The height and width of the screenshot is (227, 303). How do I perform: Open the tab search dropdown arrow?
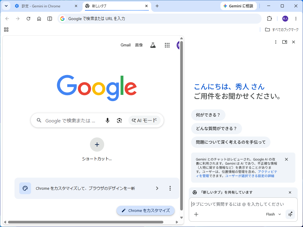[x=6, y=6]
